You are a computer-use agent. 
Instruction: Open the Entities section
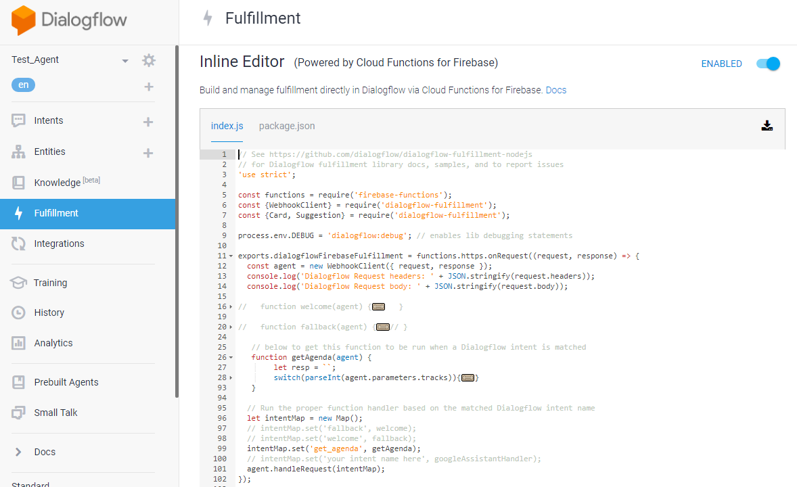(49, 152)
